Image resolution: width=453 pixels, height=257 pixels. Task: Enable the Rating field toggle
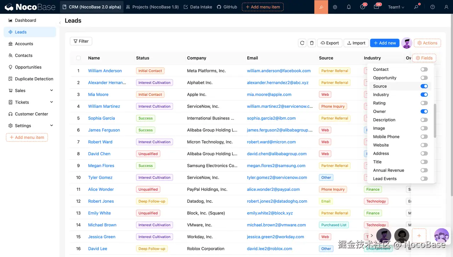[x=424, y=103]
